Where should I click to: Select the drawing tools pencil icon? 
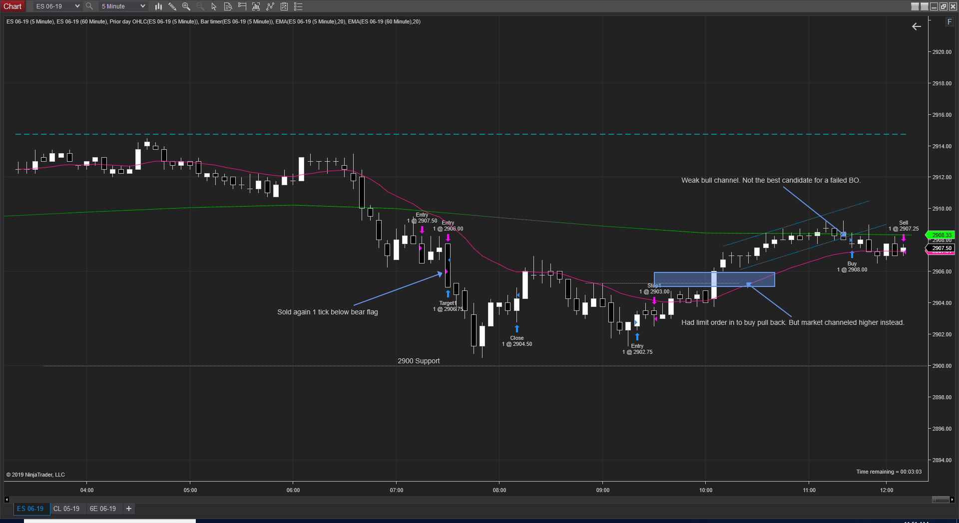(172, 6)
